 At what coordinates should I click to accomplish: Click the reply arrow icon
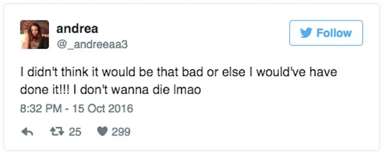coord(27,132)
